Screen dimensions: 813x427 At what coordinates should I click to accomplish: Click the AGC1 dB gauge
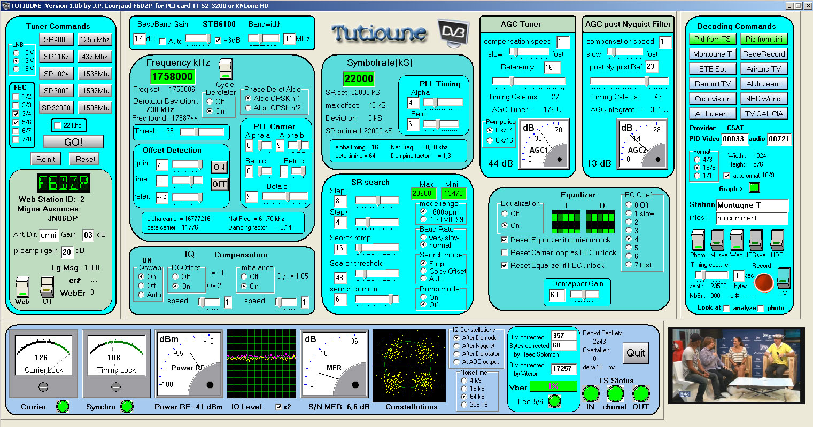click(x=544, y=144)
